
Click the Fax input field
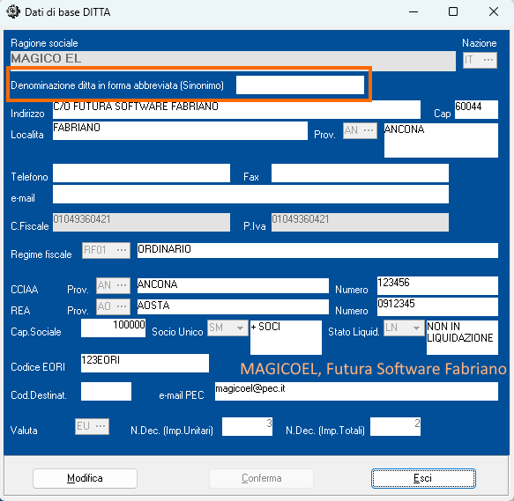click(x=360, y=173)
